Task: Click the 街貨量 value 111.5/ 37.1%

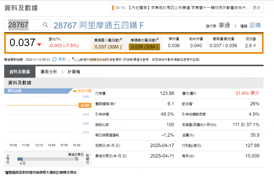Action: click(246, 125)
